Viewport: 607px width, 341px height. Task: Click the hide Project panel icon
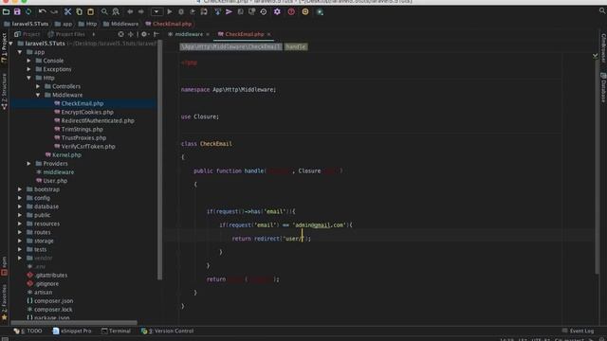pos(156,34)
